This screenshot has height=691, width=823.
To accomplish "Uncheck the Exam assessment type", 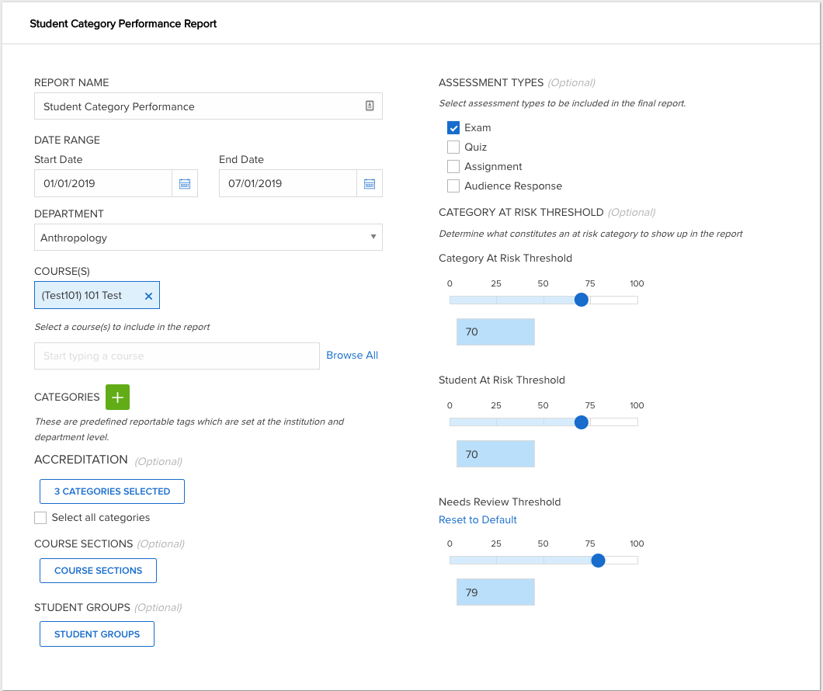I will [453, 127].
